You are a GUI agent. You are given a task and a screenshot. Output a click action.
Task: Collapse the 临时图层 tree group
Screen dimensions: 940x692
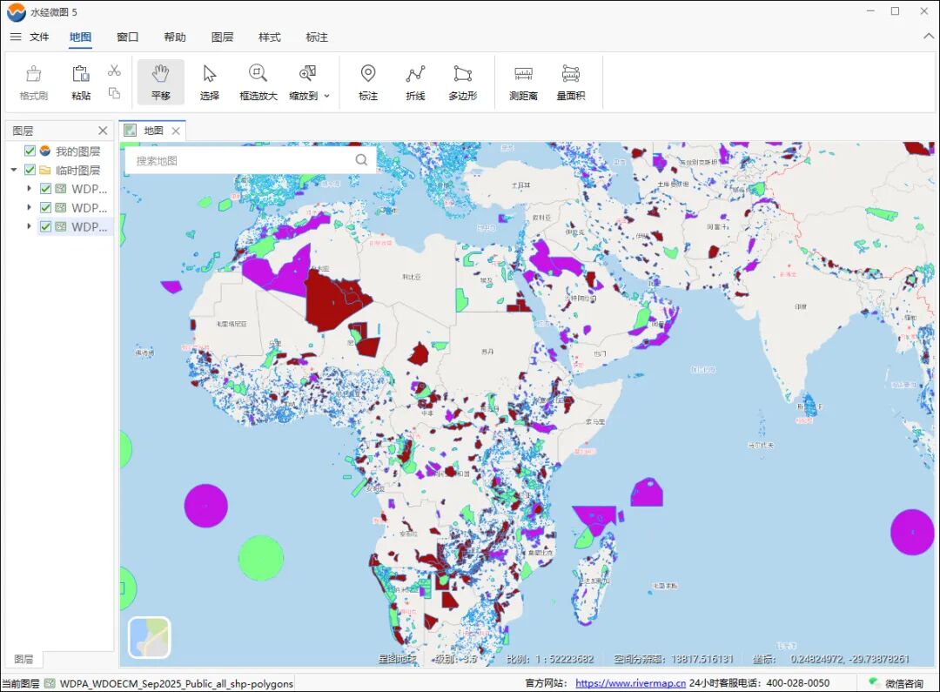tap(14, 171)
